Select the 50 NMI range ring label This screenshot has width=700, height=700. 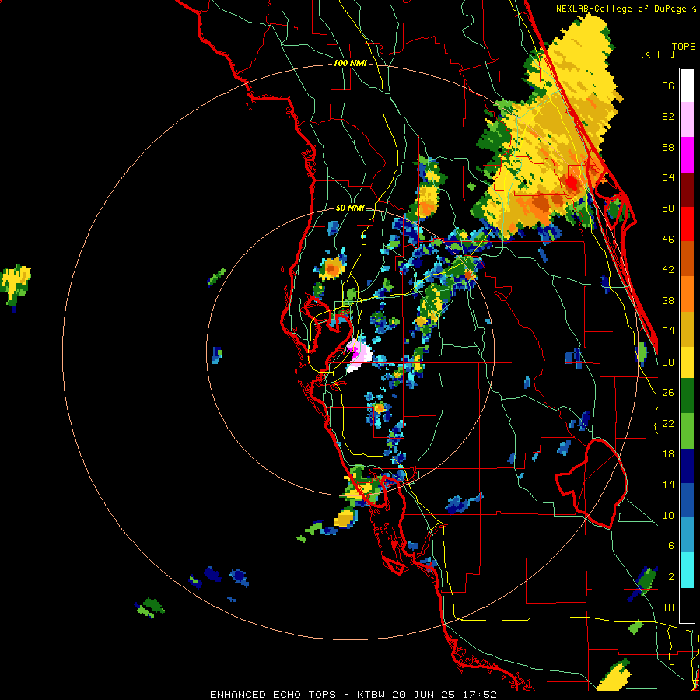point(350,208)
